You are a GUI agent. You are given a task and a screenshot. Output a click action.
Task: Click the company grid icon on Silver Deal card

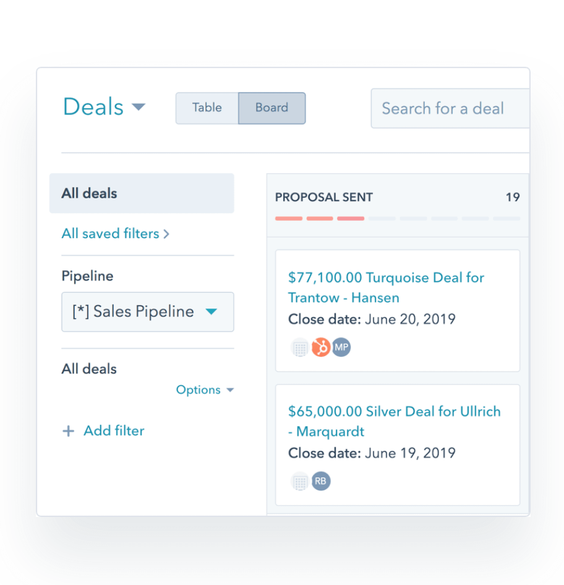pos(299,482)
